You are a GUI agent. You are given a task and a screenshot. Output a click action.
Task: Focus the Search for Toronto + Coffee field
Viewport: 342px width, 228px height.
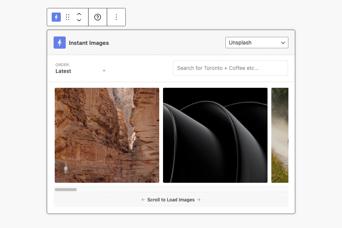230,68
